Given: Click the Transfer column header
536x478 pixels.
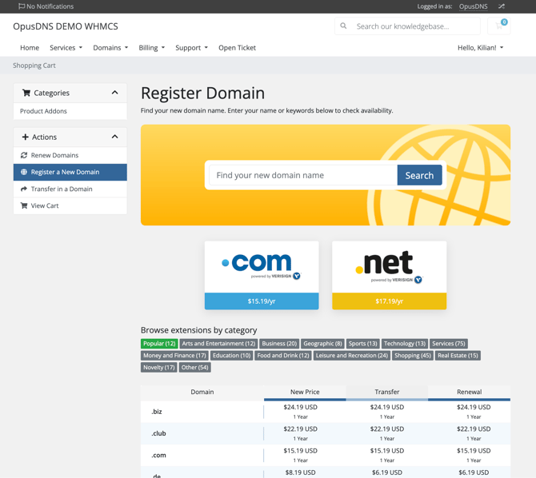Looking at the screenshot, I should pos(387,392).
